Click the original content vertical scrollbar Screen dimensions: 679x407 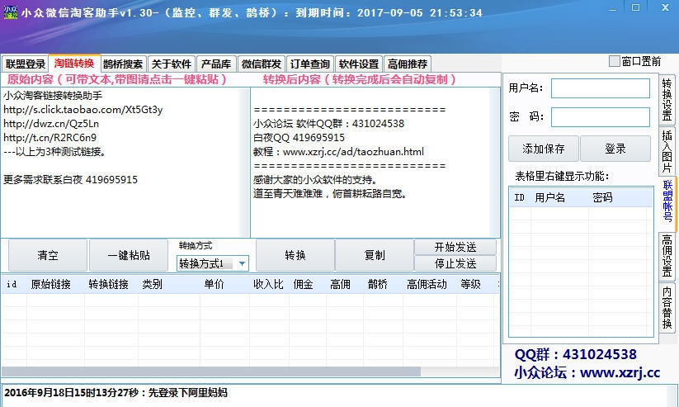pos(245,163)
